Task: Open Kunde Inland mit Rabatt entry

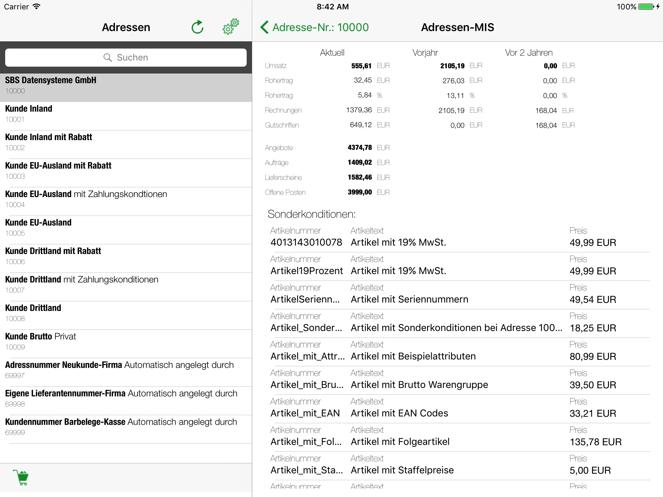Action: pyautogui.click(x=126, y=145)
